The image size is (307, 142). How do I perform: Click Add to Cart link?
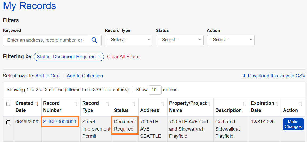(48, 76)
